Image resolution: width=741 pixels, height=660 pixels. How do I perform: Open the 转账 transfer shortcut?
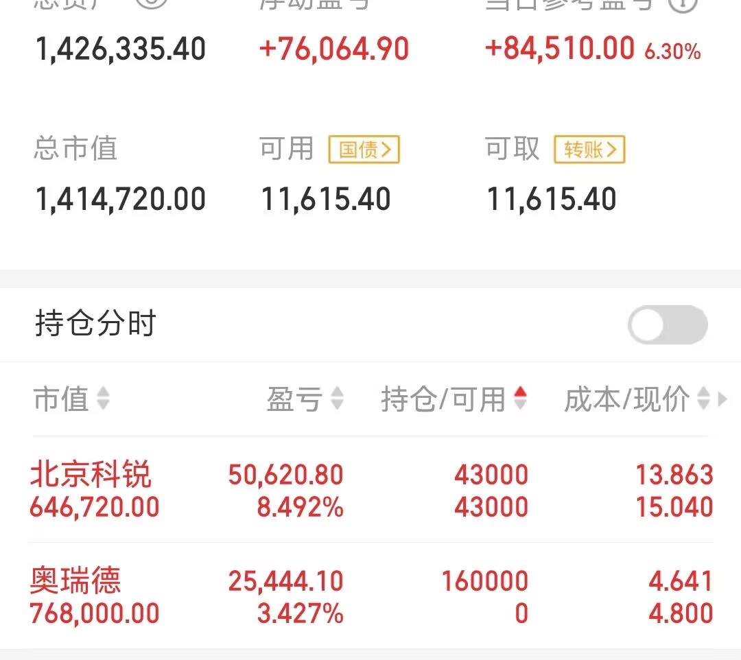[589, 150]
